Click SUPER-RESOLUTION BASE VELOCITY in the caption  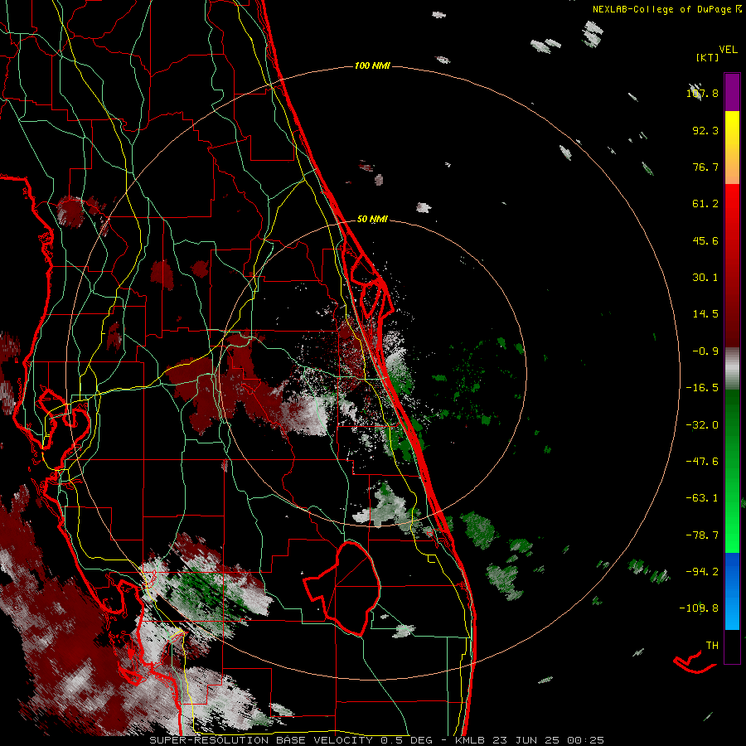click(261, 740)
